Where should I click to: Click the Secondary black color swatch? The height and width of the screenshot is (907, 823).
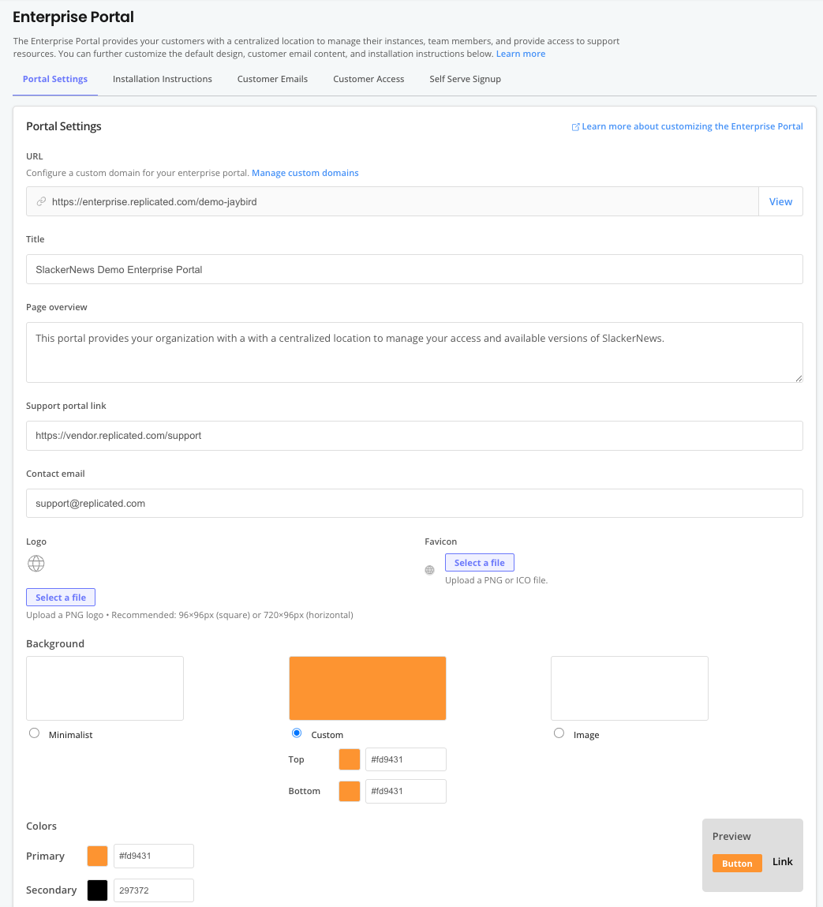click(x=96, y=890)
